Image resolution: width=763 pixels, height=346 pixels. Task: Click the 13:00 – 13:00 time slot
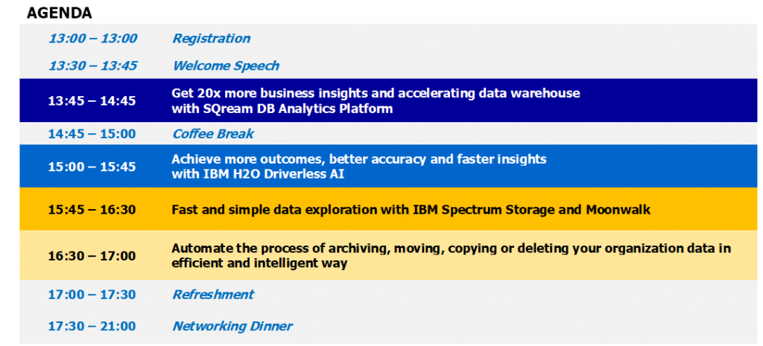[92, 39]
